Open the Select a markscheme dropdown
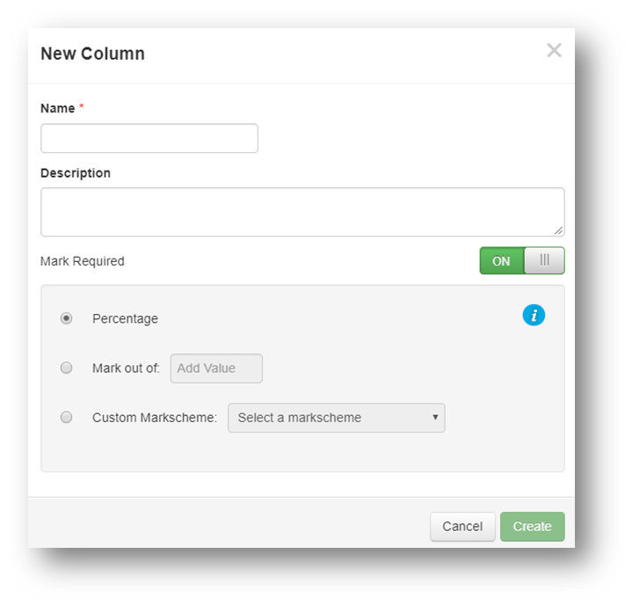Viewport: 632px width, 605px height. pyautogui.click(x=336, y=418)
